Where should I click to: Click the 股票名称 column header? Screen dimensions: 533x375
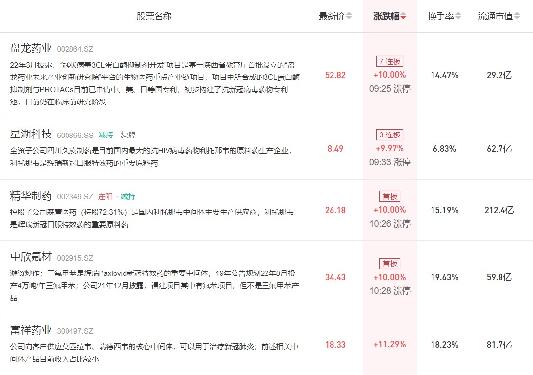[x=154, y=16]
